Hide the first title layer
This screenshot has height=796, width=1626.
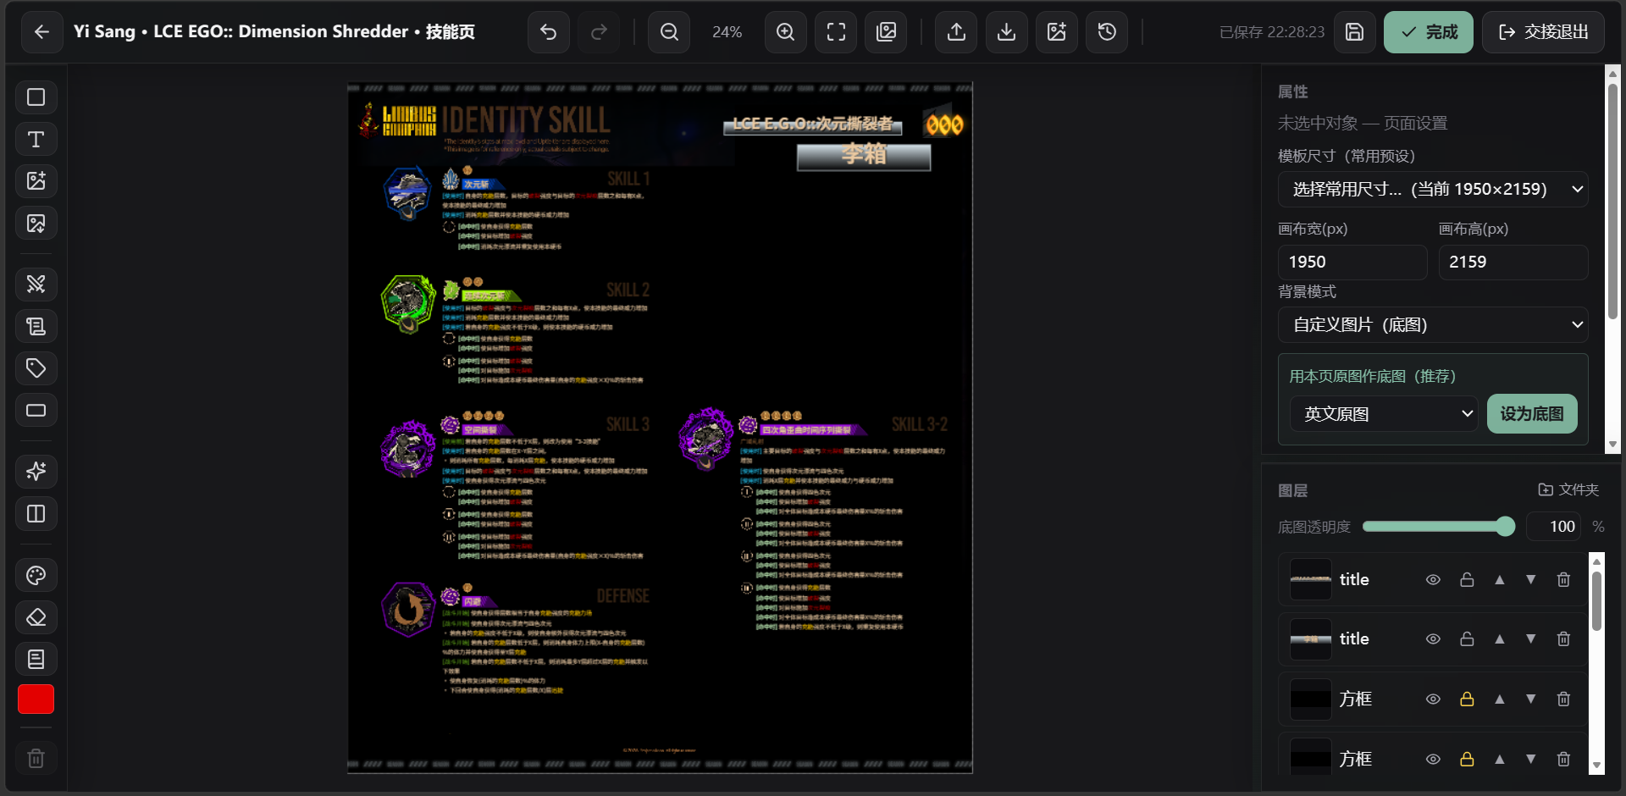click(x=1433, y=580)
